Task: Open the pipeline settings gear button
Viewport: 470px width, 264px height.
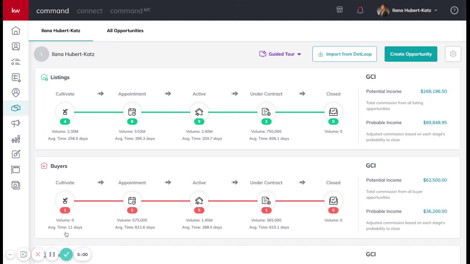Action: click(453, 54)
